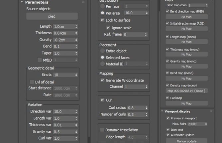The height and width of the screenshot is (143, 222).
Task: Adjust the Knots spinner arrows
Action: tap(76, 75)
